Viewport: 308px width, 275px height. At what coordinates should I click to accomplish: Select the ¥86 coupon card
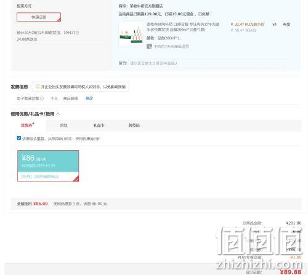pyautogui.click(x=48, y=165)
